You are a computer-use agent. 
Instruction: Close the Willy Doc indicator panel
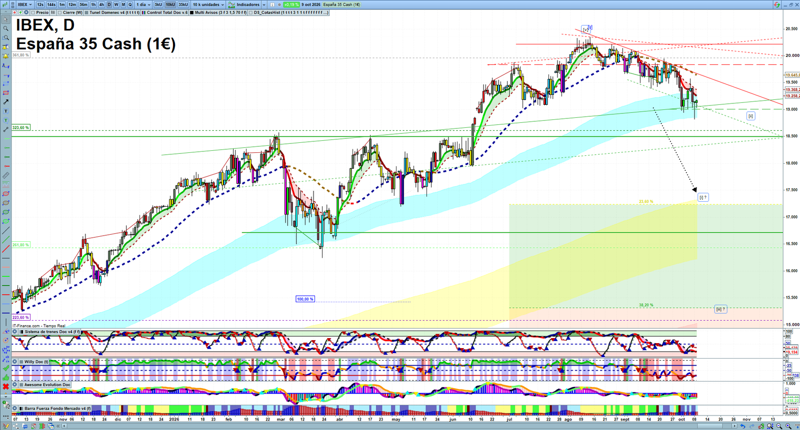pos(15,362)
